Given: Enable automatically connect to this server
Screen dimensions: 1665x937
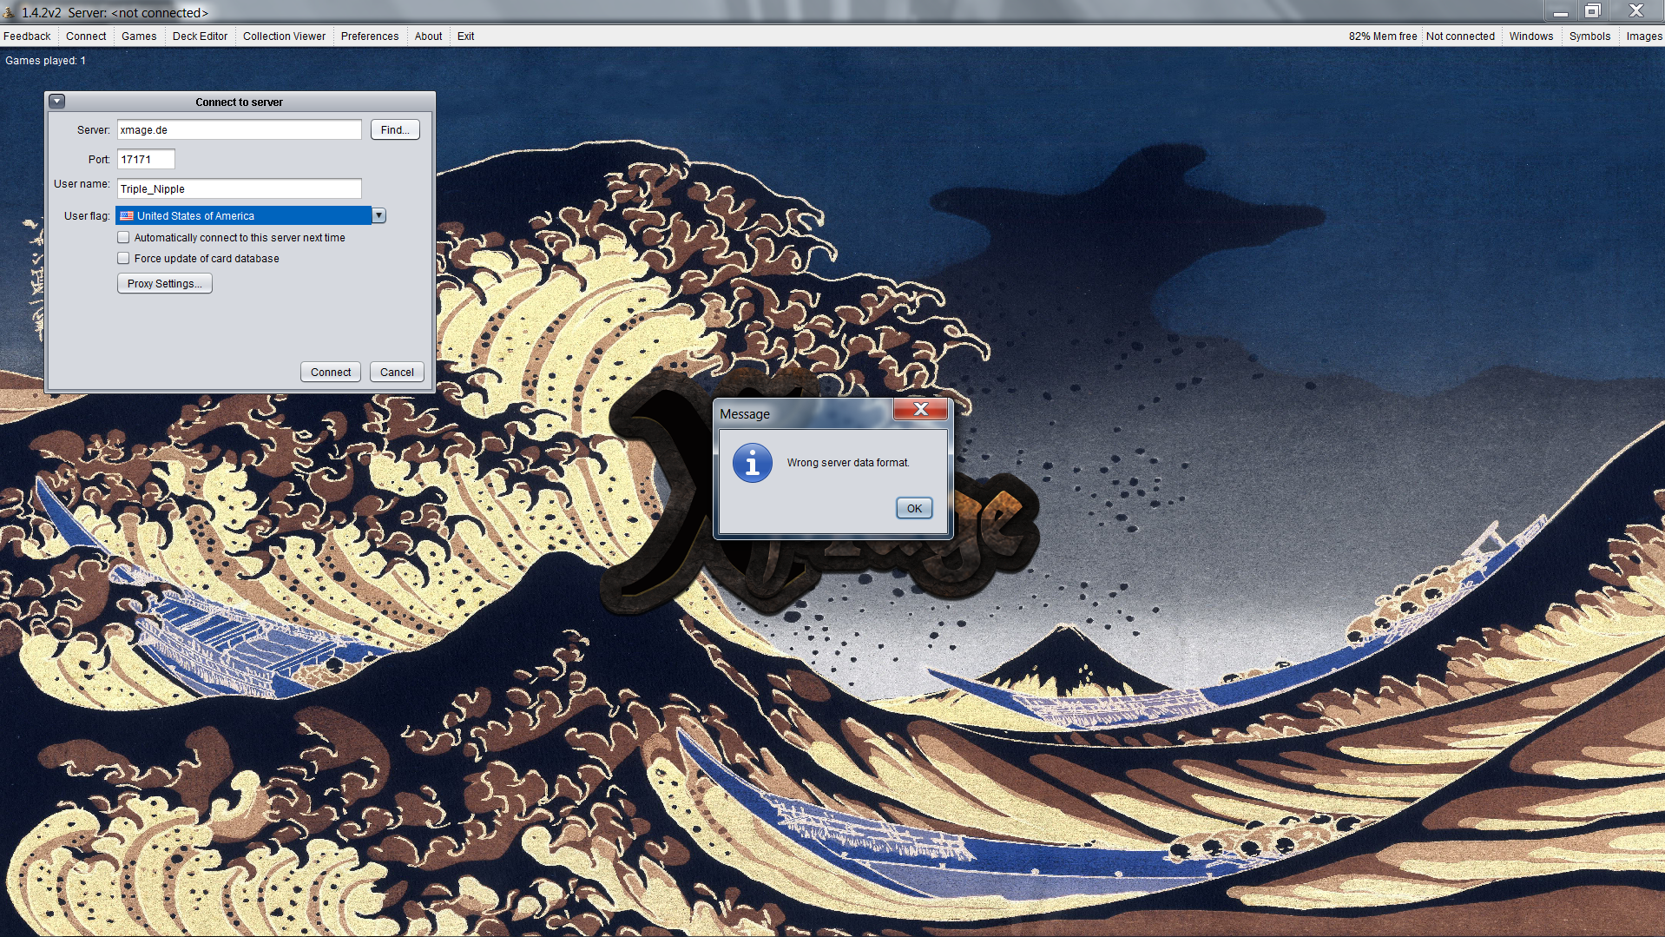Looking at the screenshot, I should coord(123,237).
